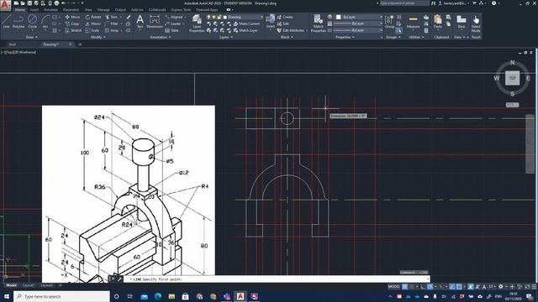Click the Dimension tool
Viewport: 538px width, 302px height.
coord(155,22)
